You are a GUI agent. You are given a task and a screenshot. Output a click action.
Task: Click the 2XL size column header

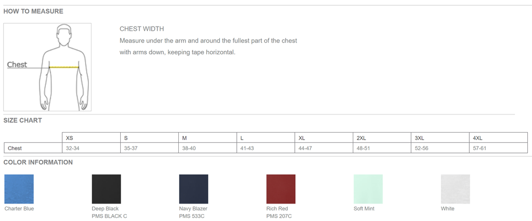pos(380,138)
